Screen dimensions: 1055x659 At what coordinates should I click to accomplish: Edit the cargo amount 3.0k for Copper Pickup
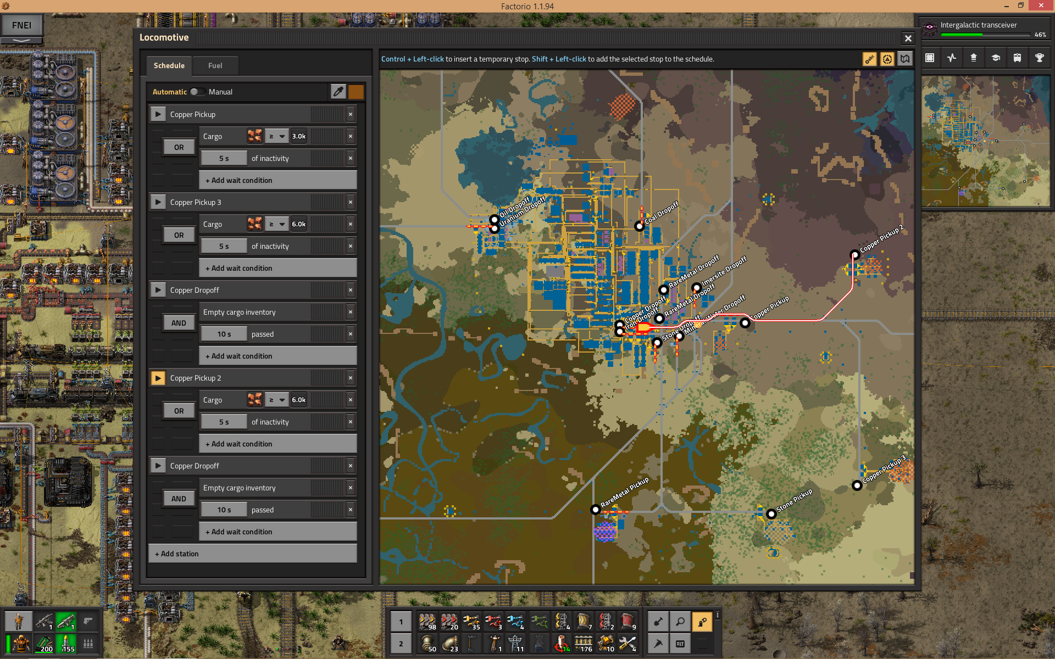pyautogui.click(x=299, y=136)
